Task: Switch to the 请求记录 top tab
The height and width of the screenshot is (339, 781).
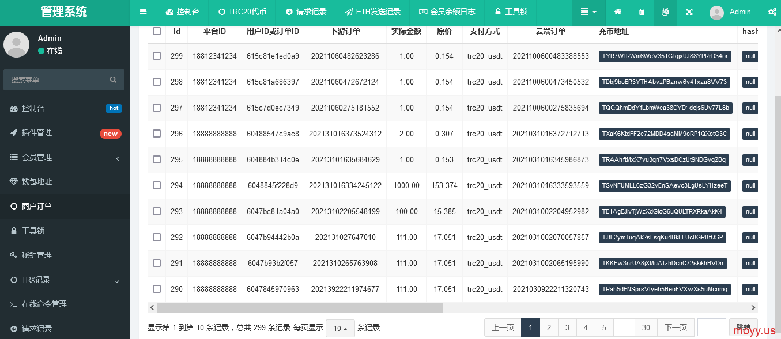Action: 305,12
